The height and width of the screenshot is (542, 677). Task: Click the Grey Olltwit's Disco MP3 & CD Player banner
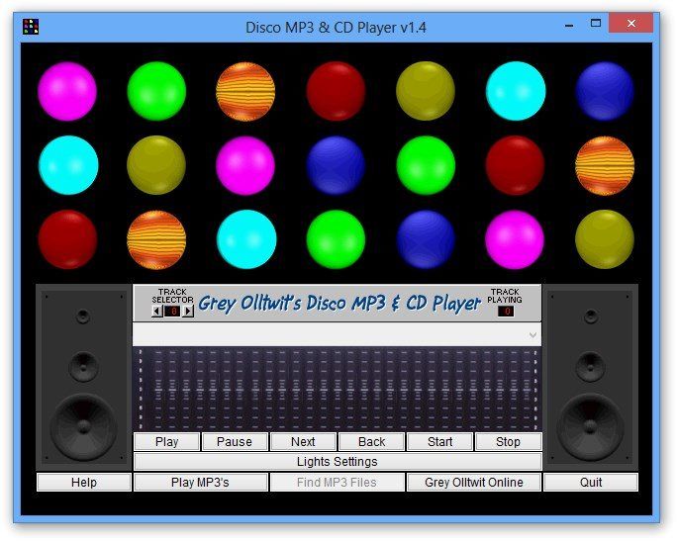click(x=339, y=303)
